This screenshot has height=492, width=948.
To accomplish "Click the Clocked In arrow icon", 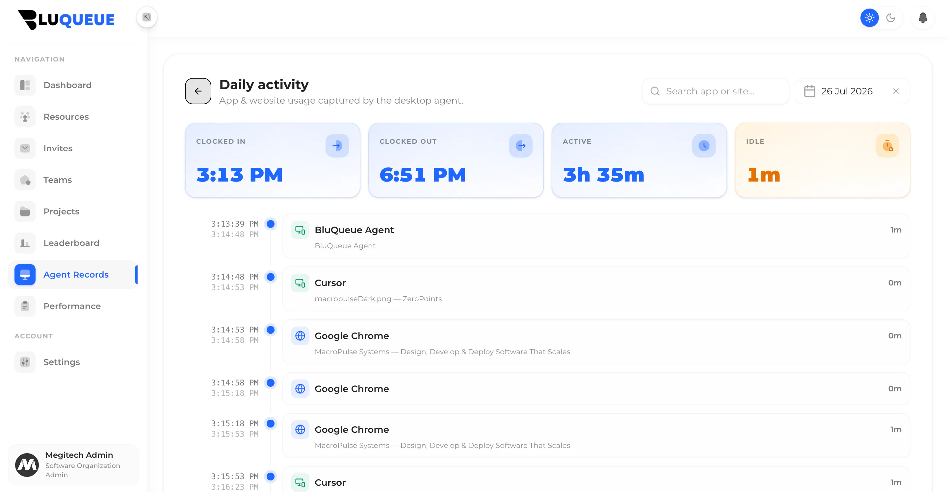I will (337, 146).
